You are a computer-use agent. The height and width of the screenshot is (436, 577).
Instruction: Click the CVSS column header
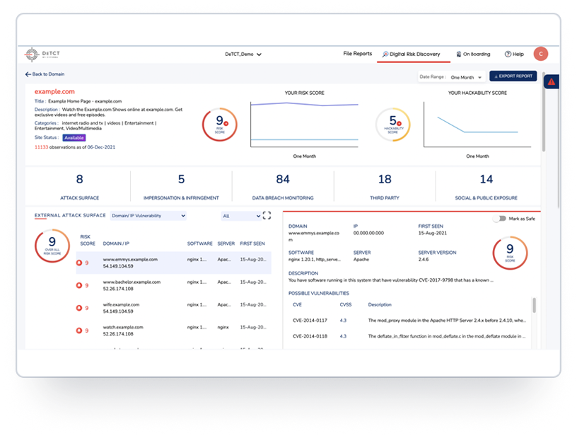(x=346, y=305)
